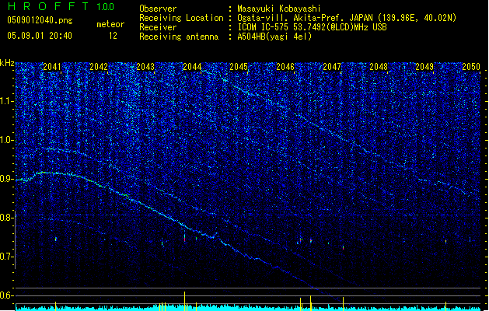
Task: Click the 0.6 kHz frequency label
Action: [7, 295]
